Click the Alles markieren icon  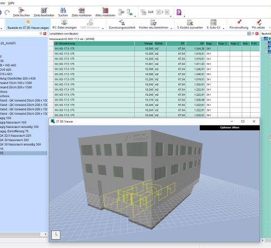click(105, 10)
